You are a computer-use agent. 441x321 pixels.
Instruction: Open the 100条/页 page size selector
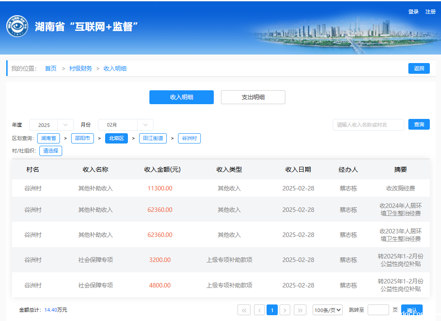327,310
